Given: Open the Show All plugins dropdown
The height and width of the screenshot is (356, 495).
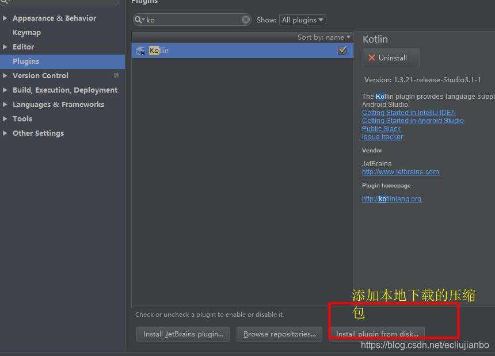Looking at the screenshot, I should click(x=302, y=20).
